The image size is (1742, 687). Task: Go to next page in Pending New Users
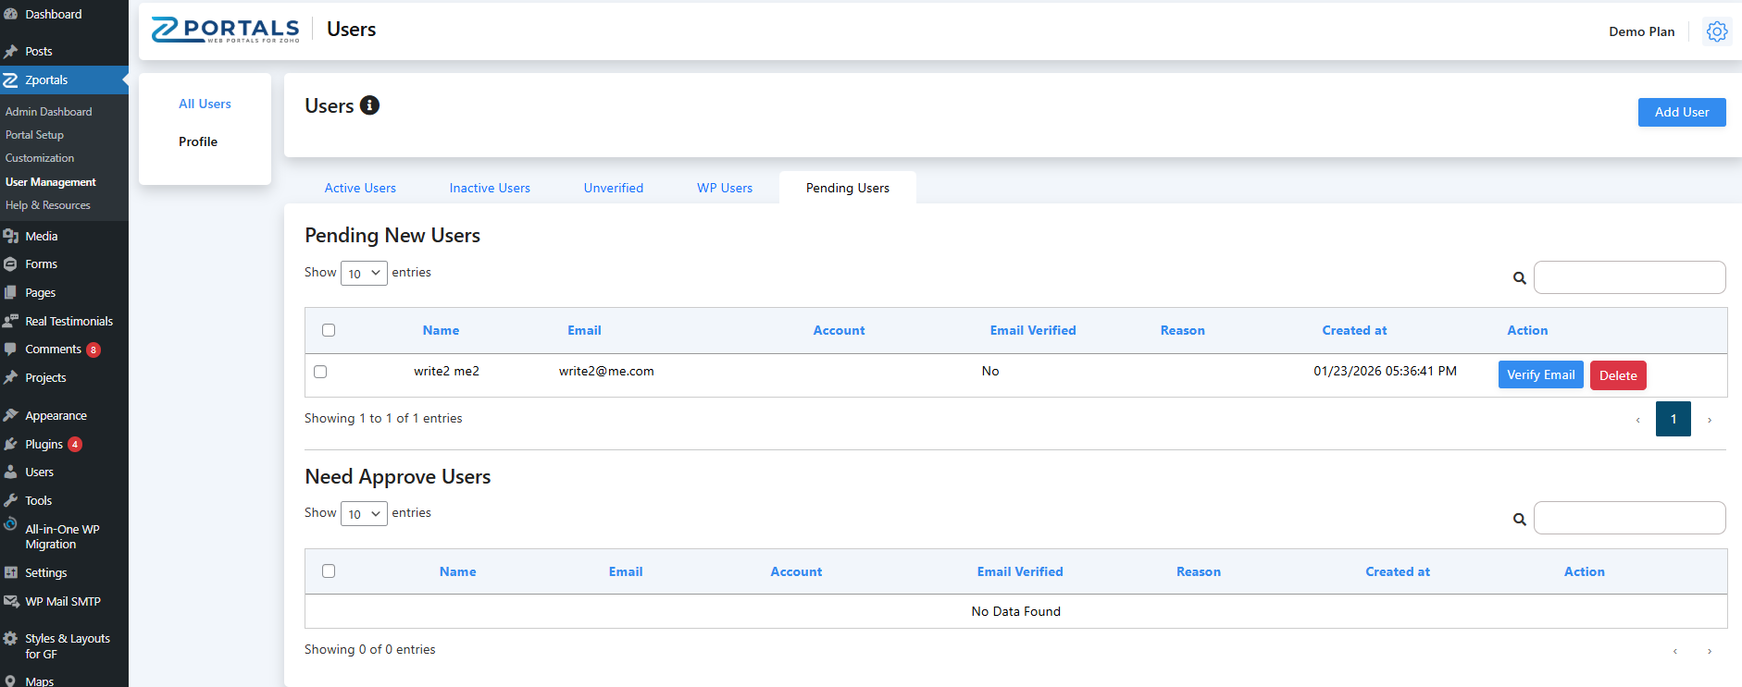coord(1709,420)
